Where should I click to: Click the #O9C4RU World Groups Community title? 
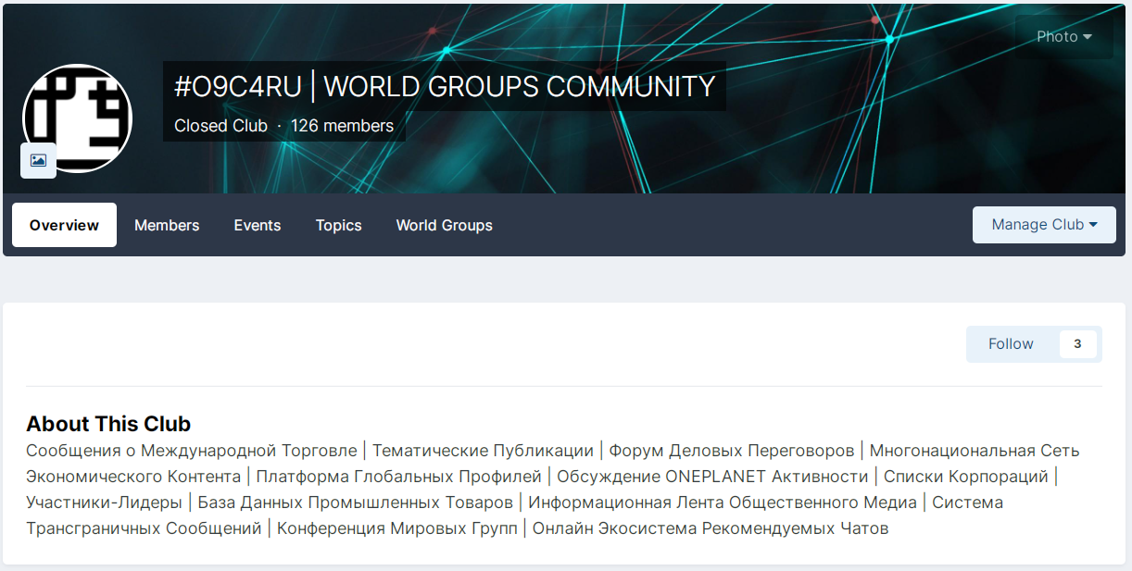coord(444,87)
